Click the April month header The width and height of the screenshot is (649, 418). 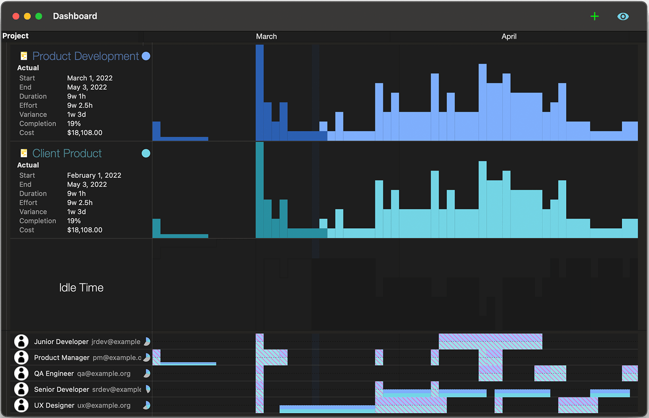(x=509, y=37)
